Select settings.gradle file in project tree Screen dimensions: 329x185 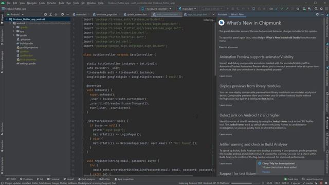pos(26,64)
